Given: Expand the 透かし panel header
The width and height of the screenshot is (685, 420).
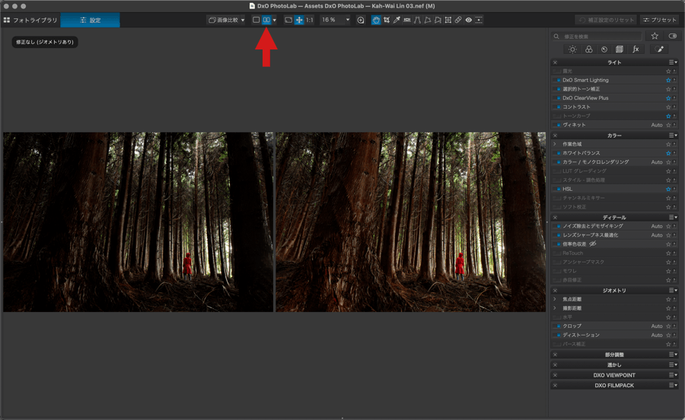Looking at the screenshot, I should pyautogui.click(x=614, y=365).
